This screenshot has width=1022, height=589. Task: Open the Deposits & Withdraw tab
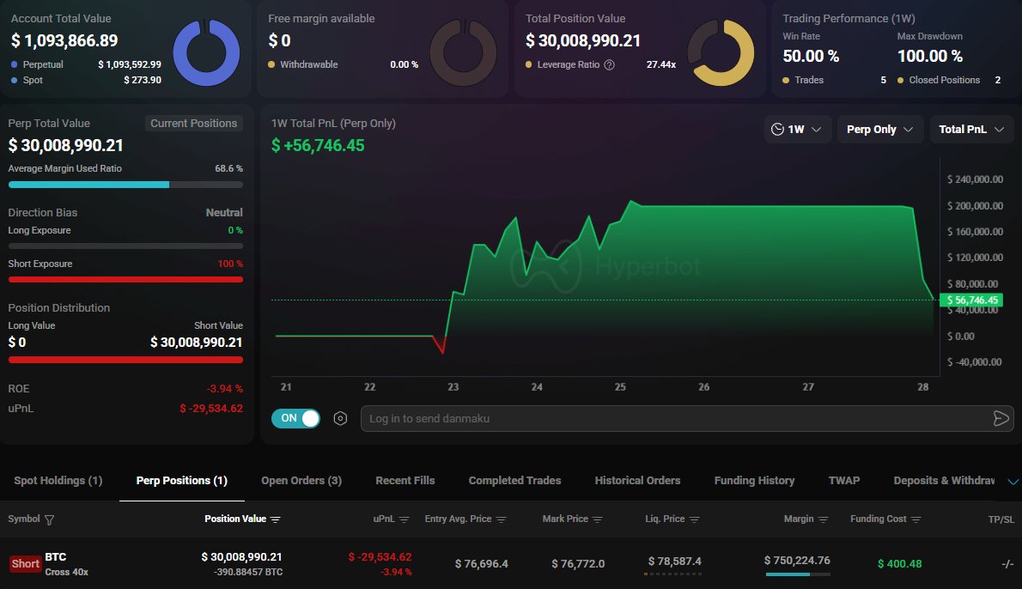click(944, 481)
